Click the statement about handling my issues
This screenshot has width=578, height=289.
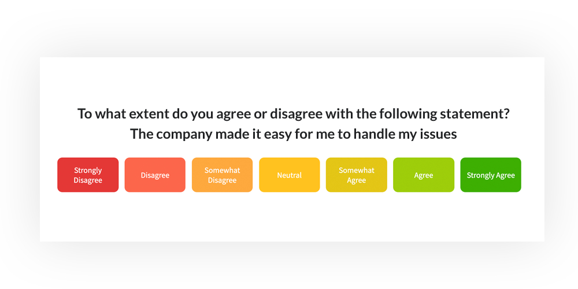point(293,134)
